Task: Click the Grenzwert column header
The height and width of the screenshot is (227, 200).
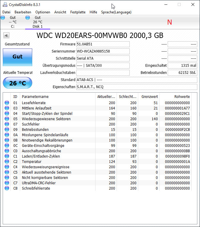Action: tap(150, 96)
